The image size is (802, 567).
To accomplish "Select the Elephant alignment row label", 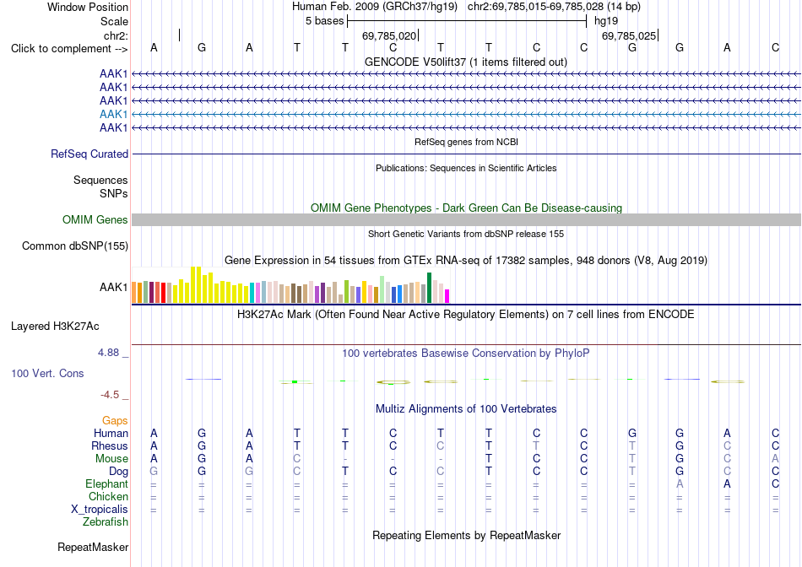I will click(106, 483).
